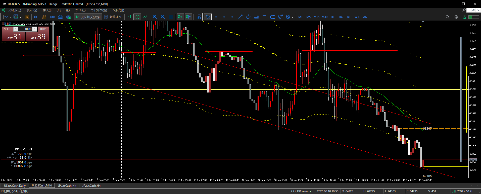
Task: Open the ヘルプ (Help) menu
Action: (118, 10)
